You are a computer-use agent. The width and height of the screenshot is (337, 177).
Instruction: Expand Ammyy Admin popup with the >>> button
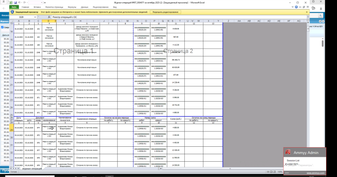coord(287,173)
